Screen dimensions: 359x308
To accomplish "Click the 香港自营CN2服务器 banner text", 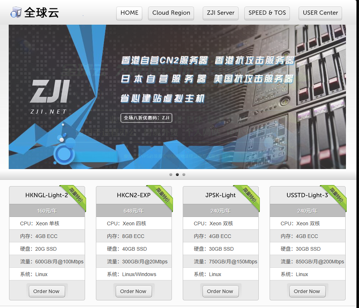I will click(164, 60).
